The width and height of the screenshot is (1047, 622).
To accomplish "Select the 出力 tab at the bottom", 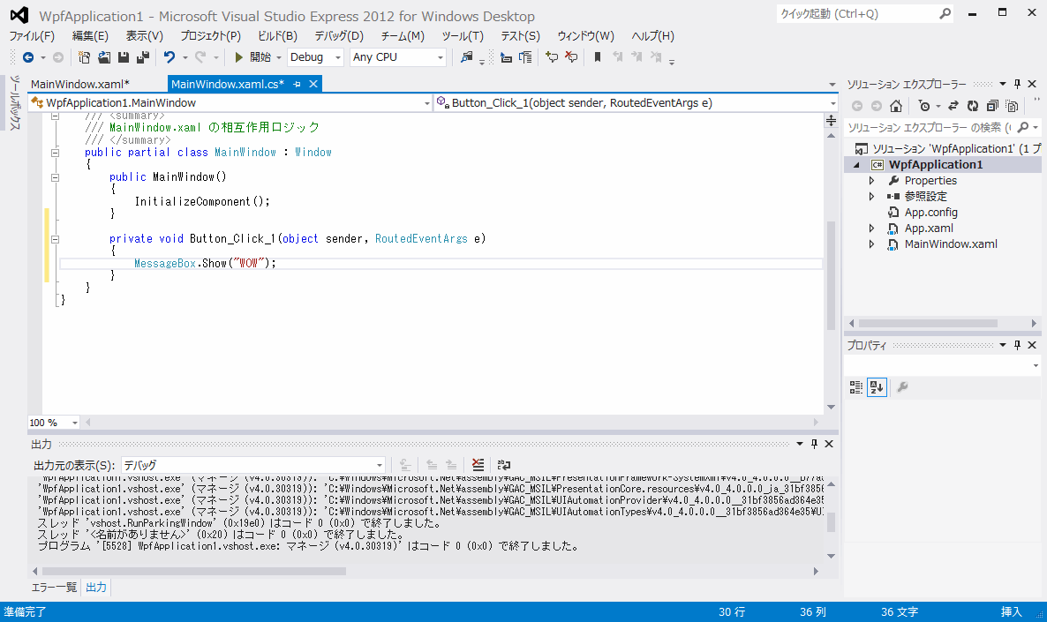I will (x=96, y=588).
